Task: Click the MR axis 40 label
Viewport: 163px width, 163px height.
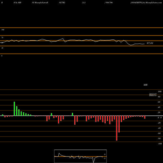Action: [x=159, y=107]
